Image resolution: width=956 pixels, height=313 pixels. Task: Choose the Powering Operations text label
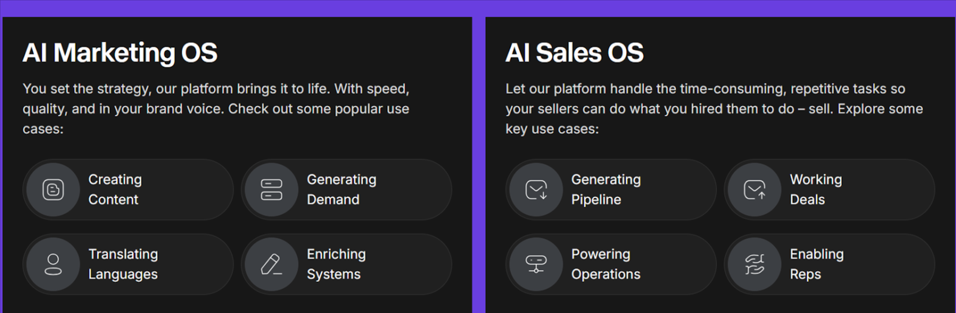pos(606,264)
